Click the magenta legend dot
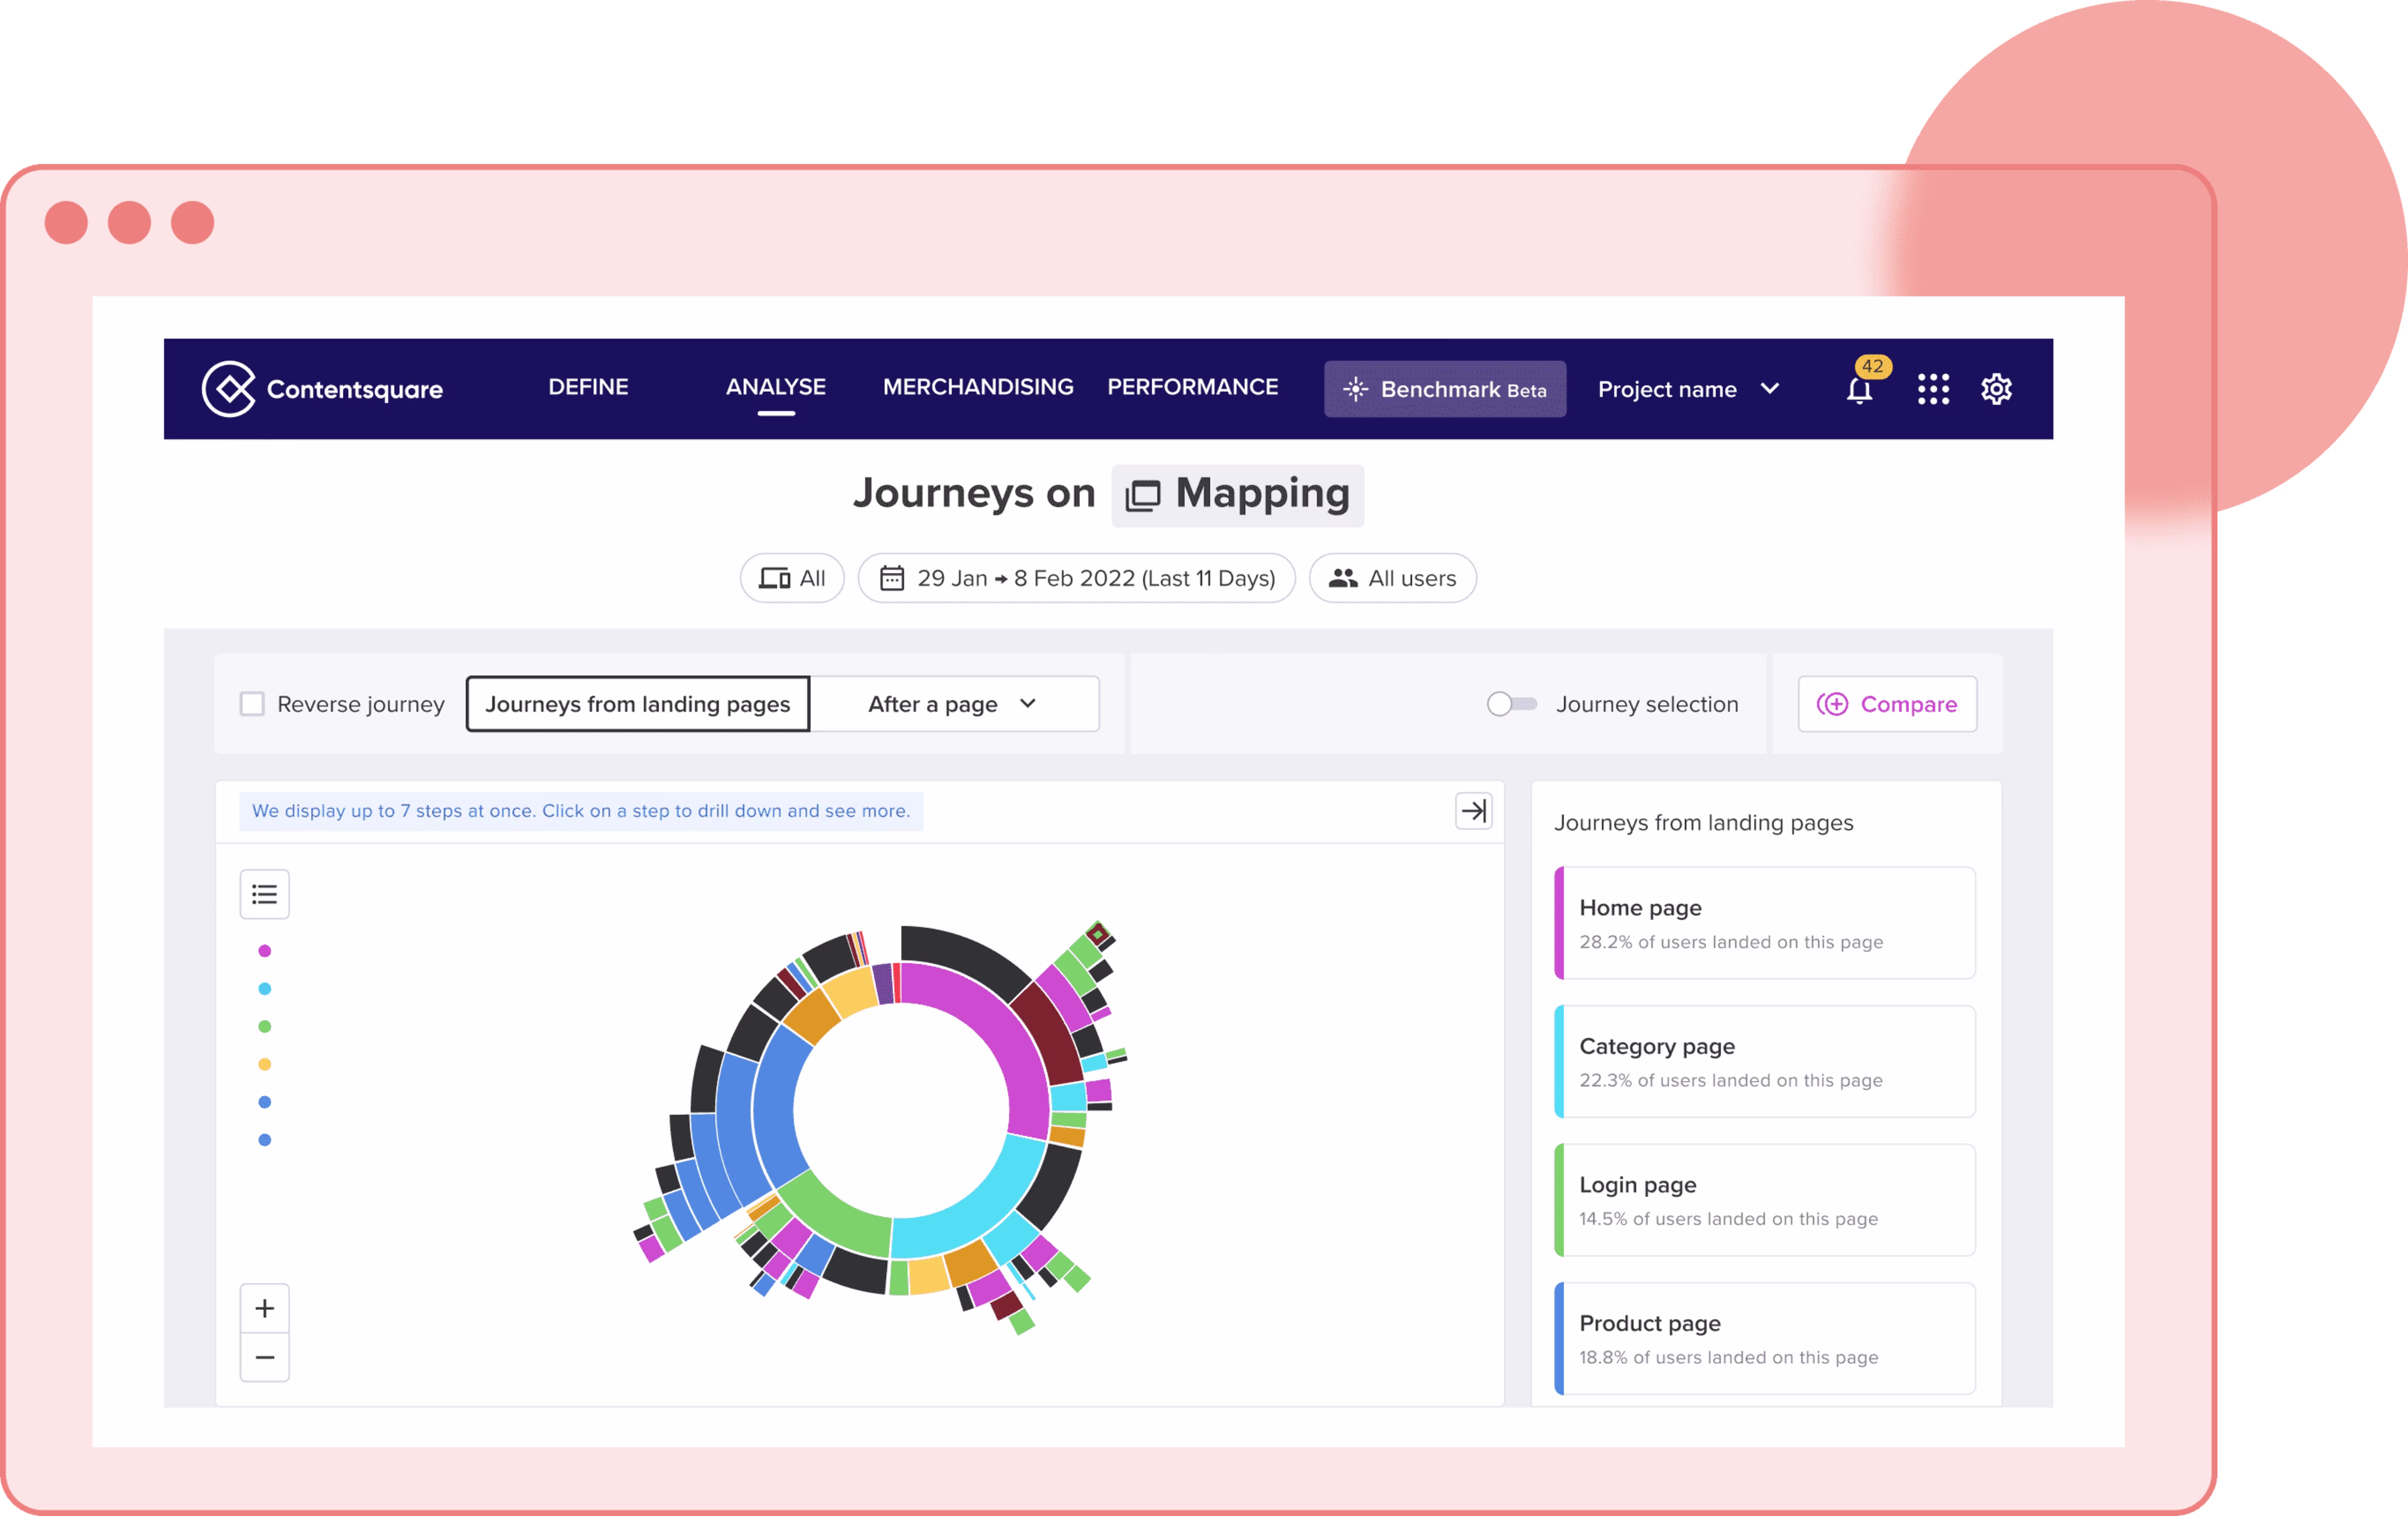This screenshot has width=2408, height=1516. click(264, 951)
